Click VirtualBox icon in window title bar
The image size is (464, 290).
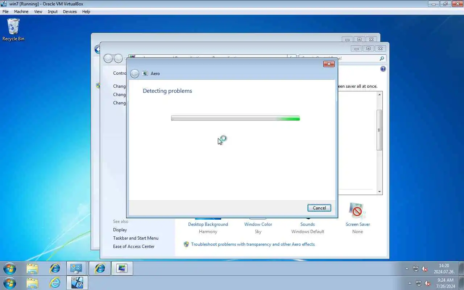click(4, 4)
